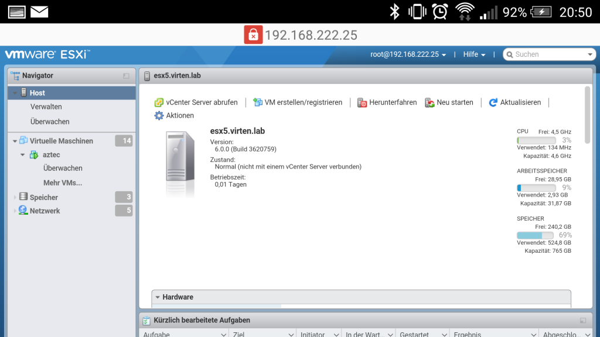Toggle the Navigator panel pin
600x337 pixels.
tap(125, 75)
